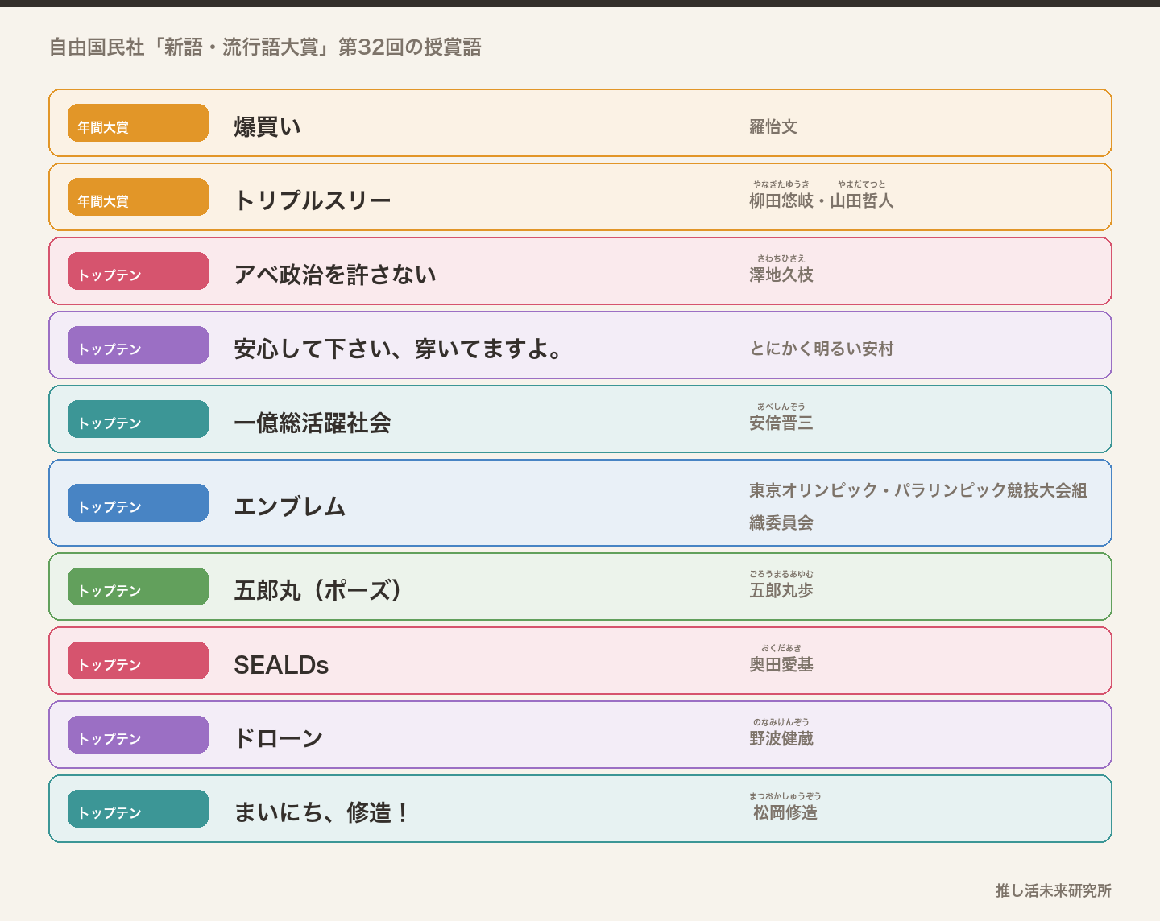Viewport: 1160px width, 921px height.
Task: Select the phrase 安心して下さい、穿いてますよ。
Action: (399, 349)
